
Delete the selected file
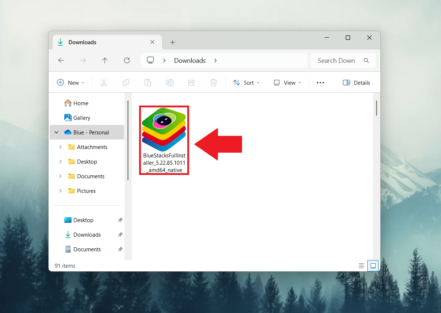pyautogui.click(x=214, y=83)
